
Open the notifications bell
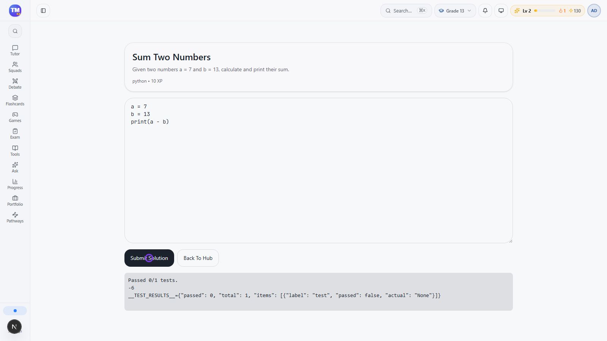coord(485,11)
